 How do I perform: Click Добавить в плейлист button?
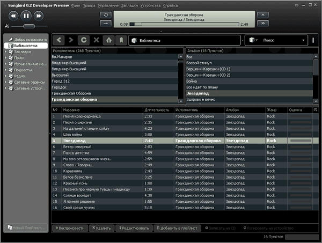177,228
